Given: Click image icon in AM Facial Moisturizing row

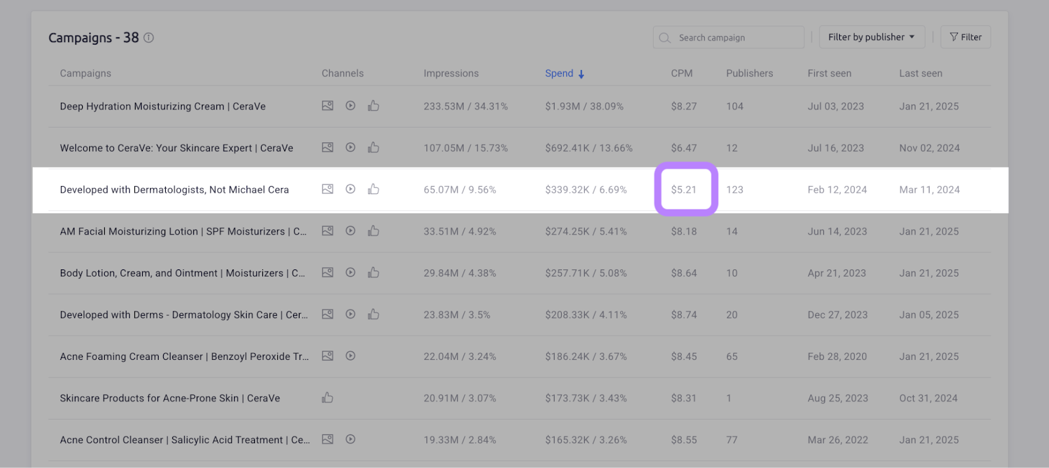Looking at the screenshot, I should point(328,231).
